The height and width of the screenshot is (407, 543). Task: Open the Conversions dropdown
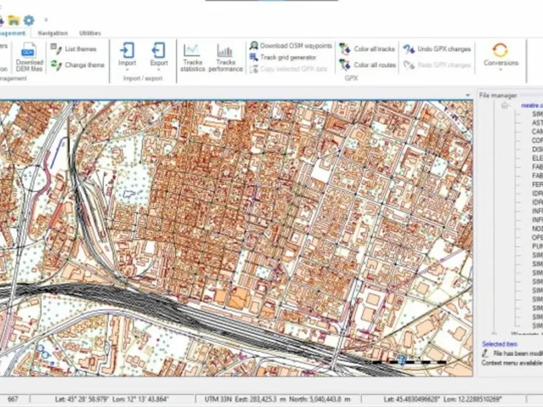point(501,56)
